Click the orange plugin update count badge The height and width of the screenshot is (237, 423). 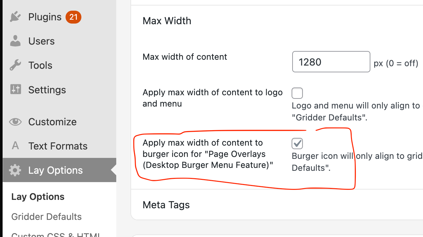(73, 17)
